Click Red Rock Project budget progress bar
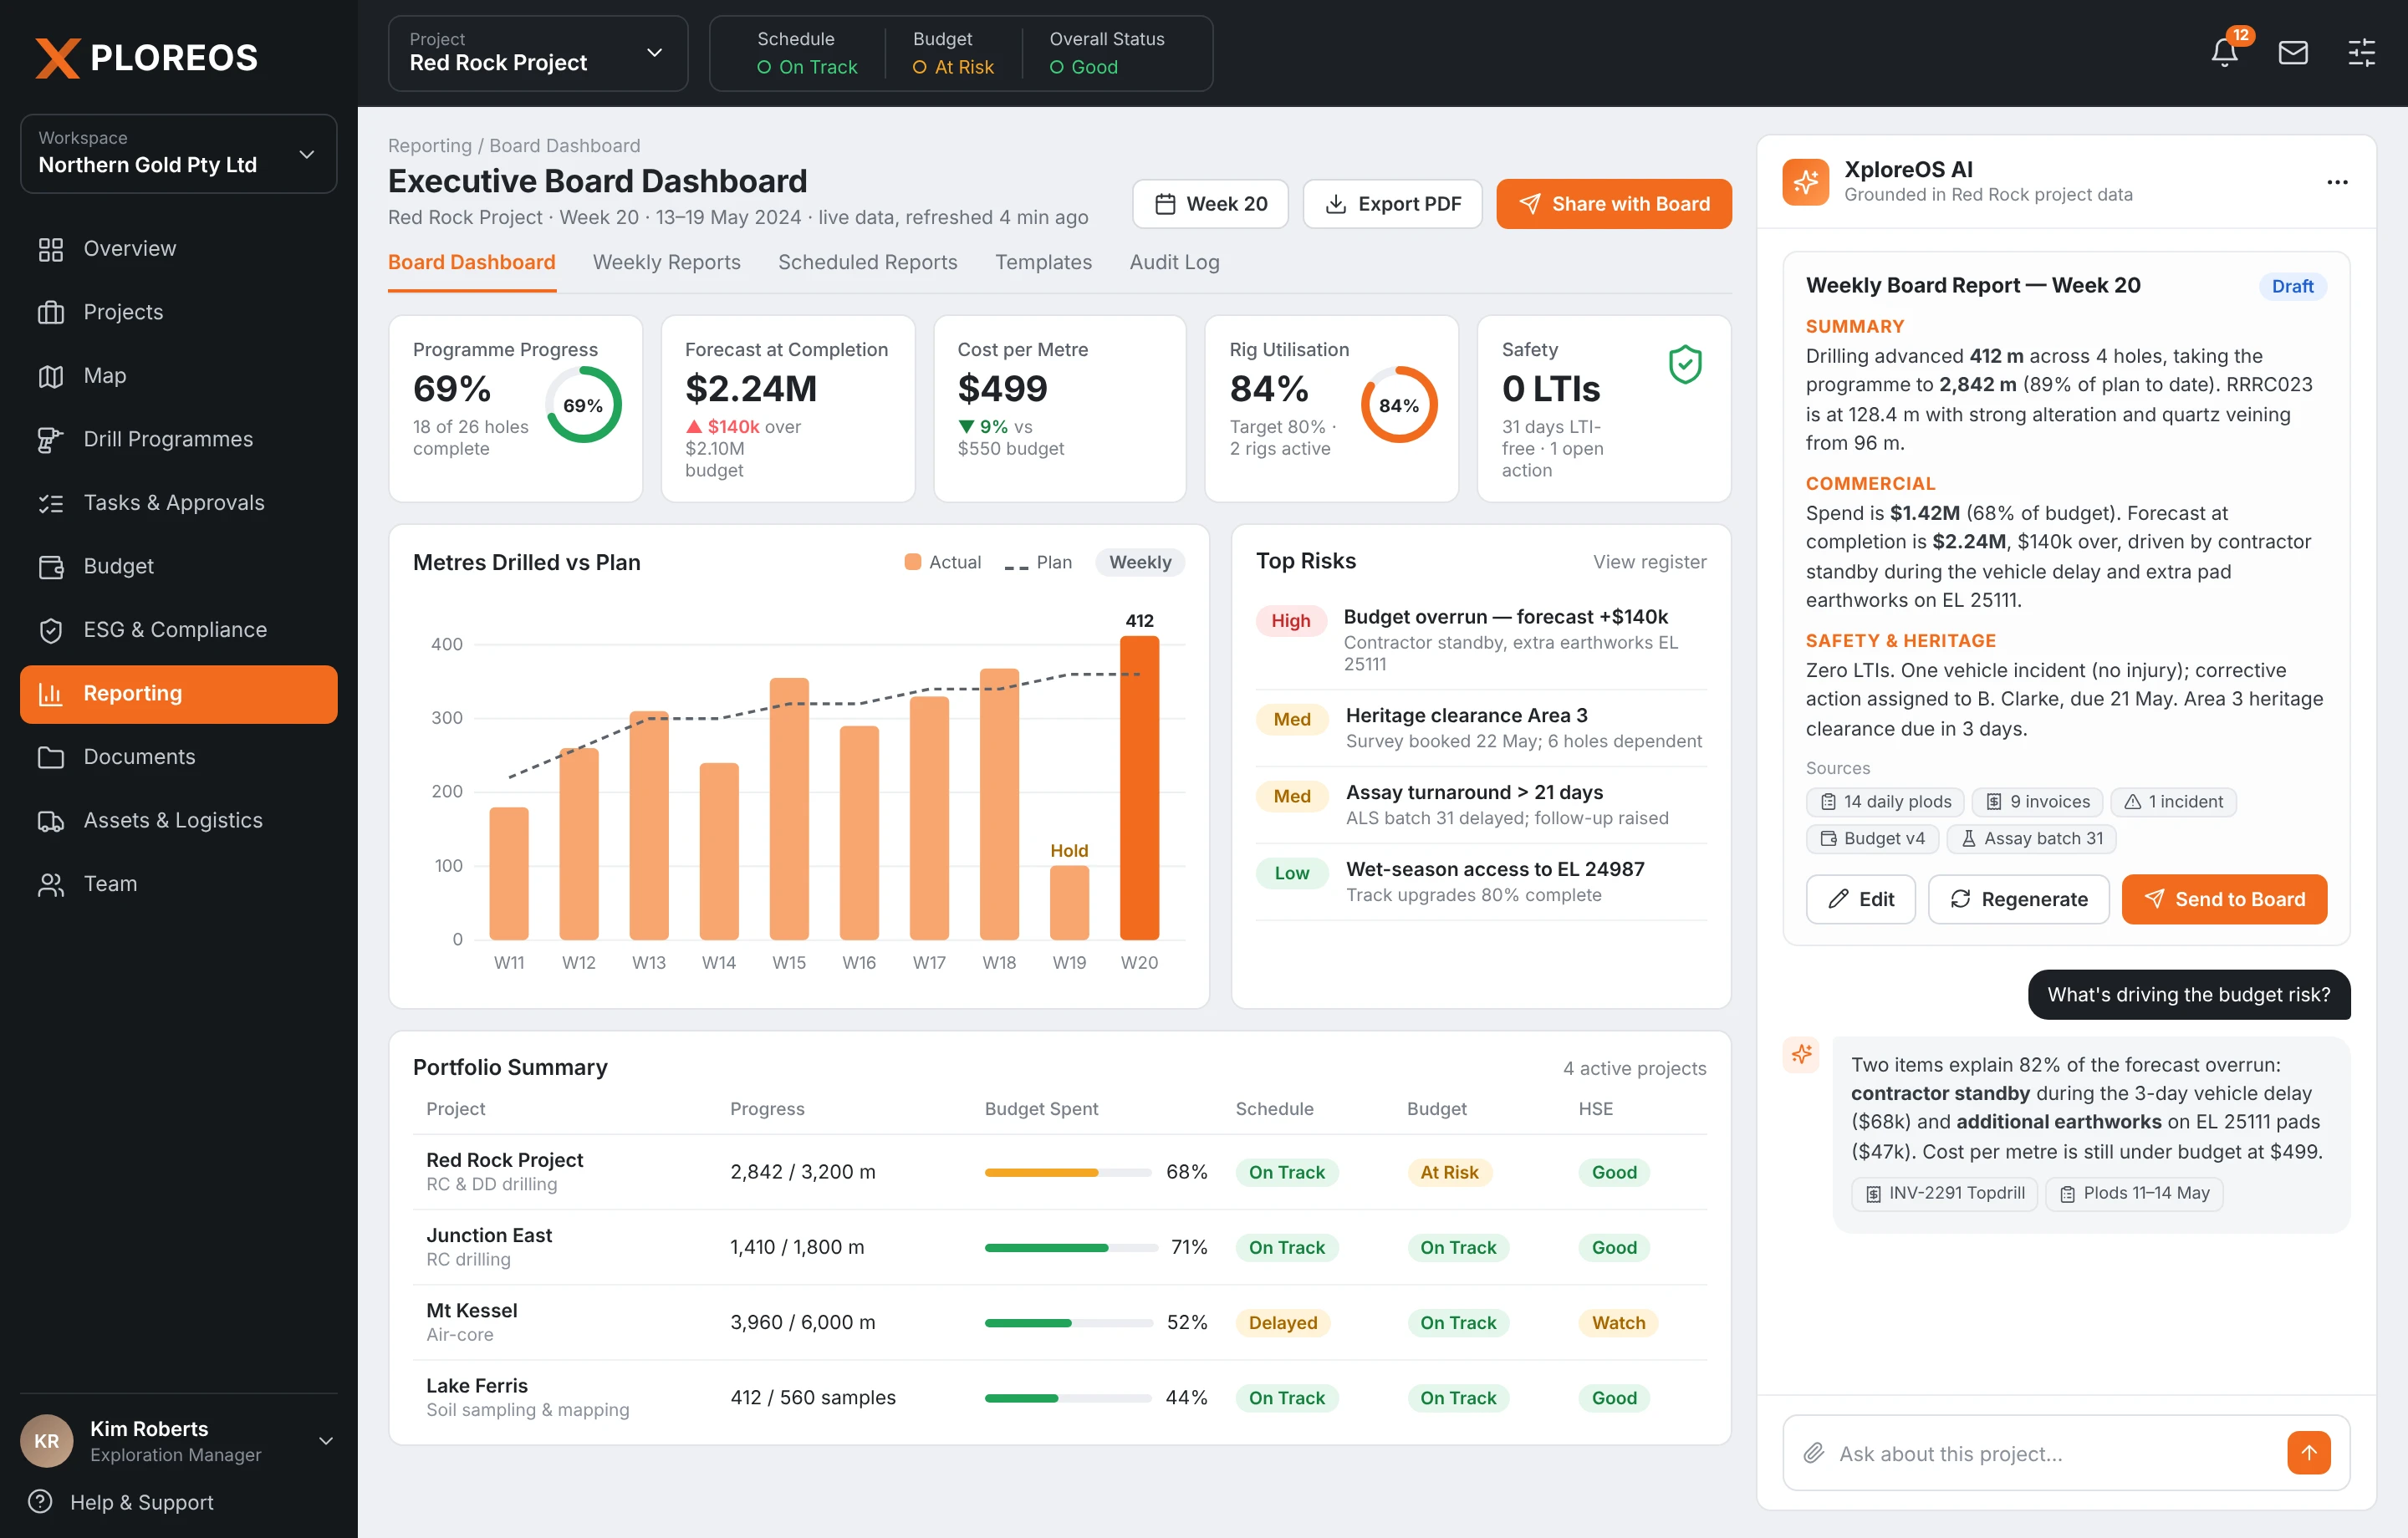Screen dimensions: 2408x1538 coord(1068,1172)
